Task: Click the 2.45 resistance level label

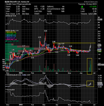Action: click(x=54, y=42)
